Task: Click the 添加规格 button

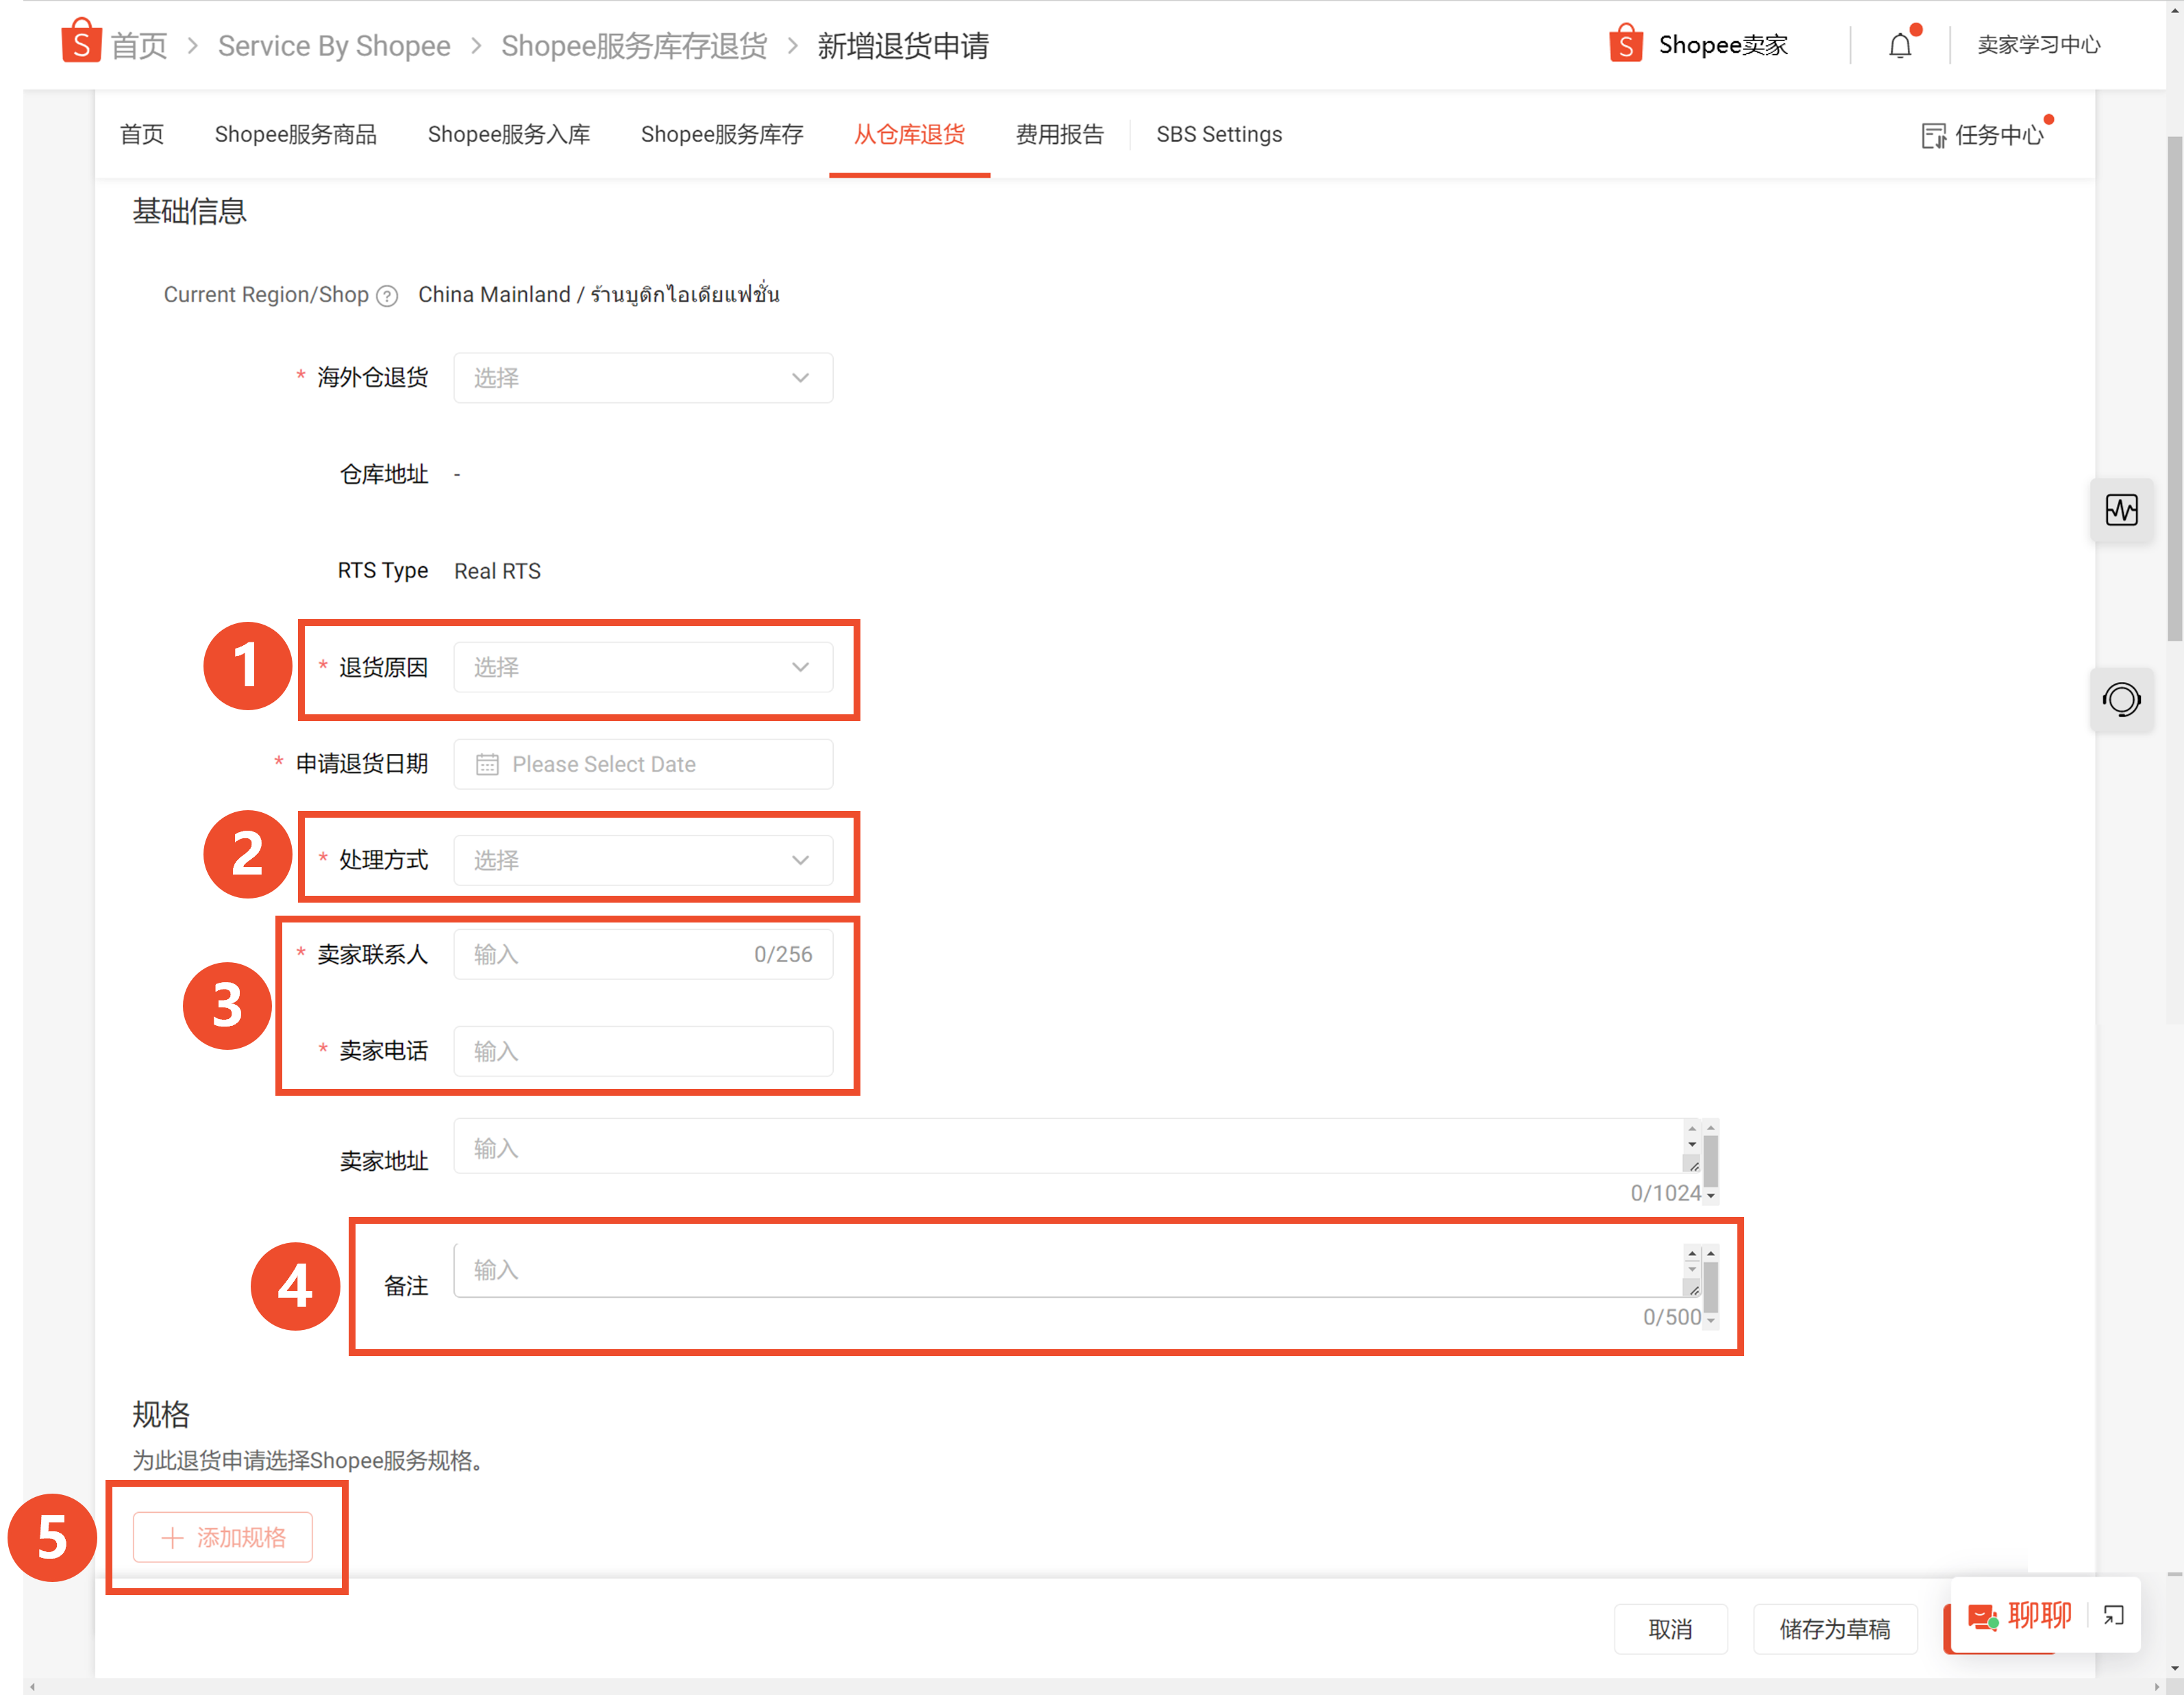Action: pyautogui.click(x=223, y=1537)
